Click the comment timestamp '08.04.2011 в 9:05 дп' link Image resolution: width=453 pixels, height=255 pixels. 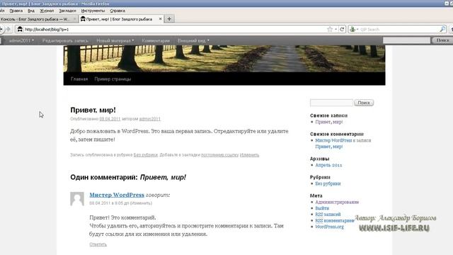tap(109, 203)
